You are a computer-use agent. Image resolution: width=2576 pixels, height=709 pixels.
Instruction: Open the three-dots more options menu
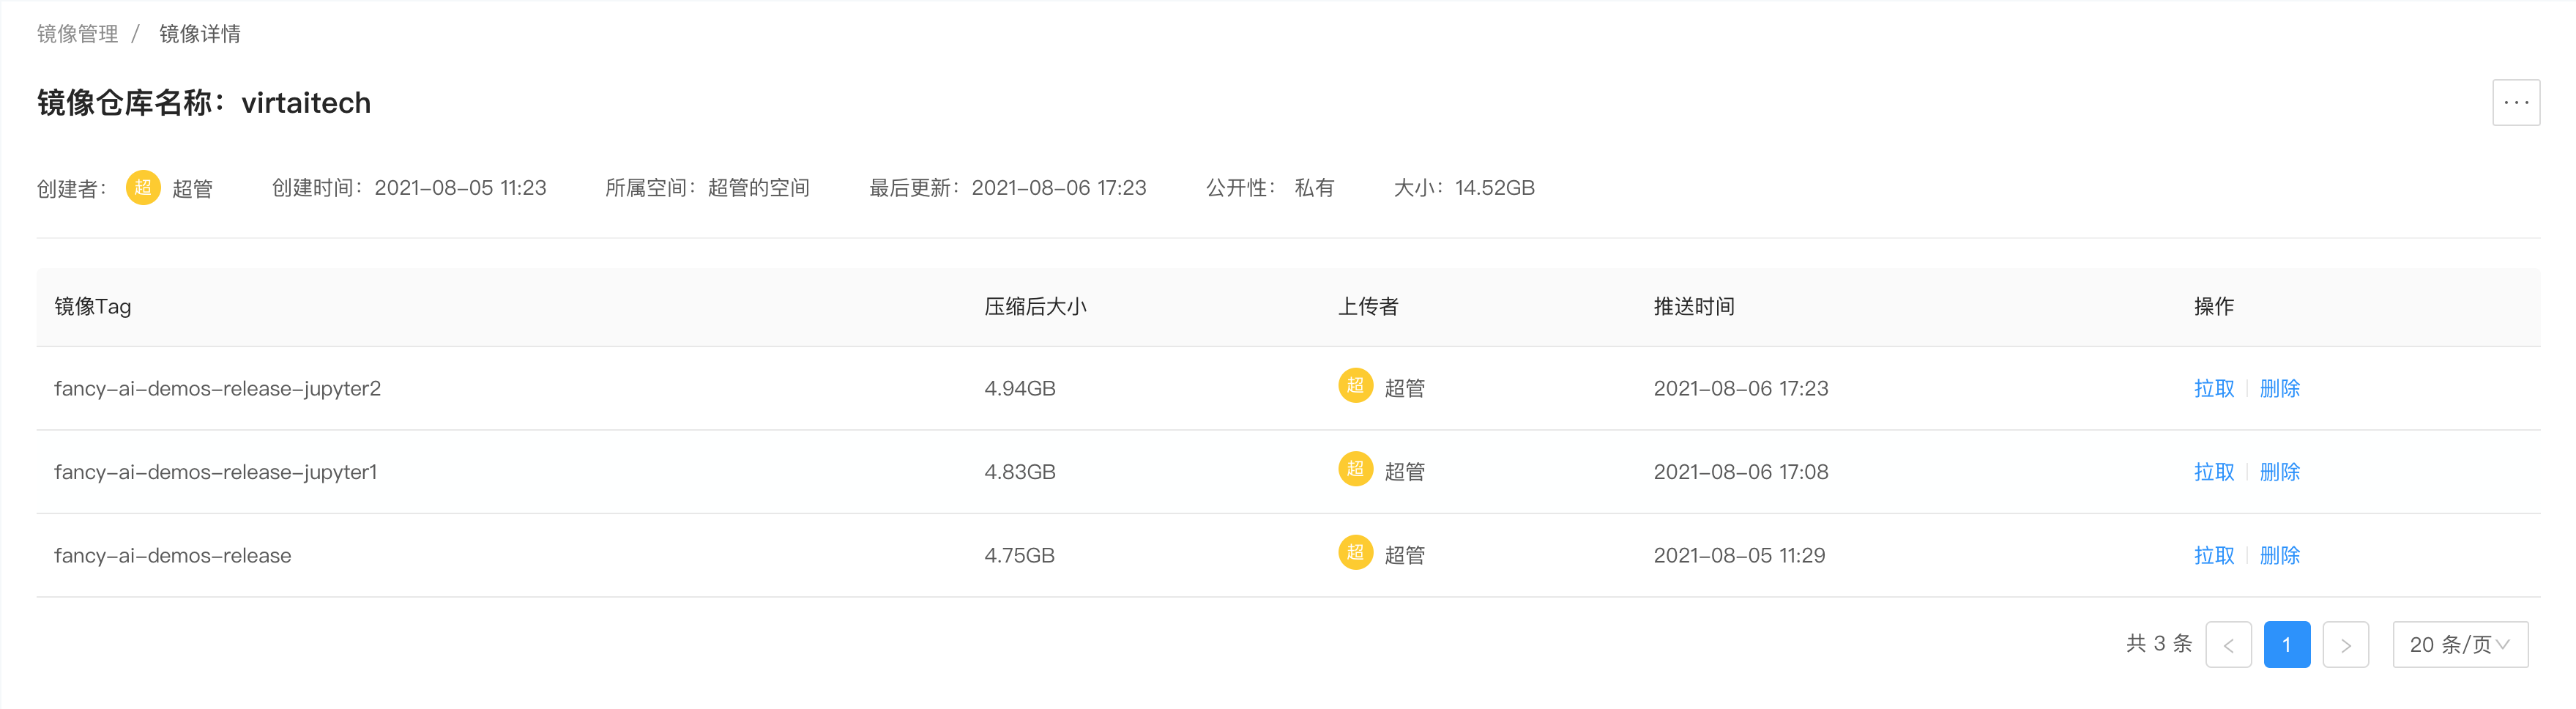2516,102
